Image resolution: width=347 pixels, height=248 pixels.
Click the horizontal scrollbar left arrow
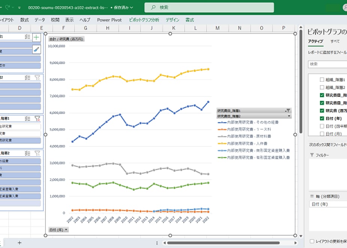(164, 243)
